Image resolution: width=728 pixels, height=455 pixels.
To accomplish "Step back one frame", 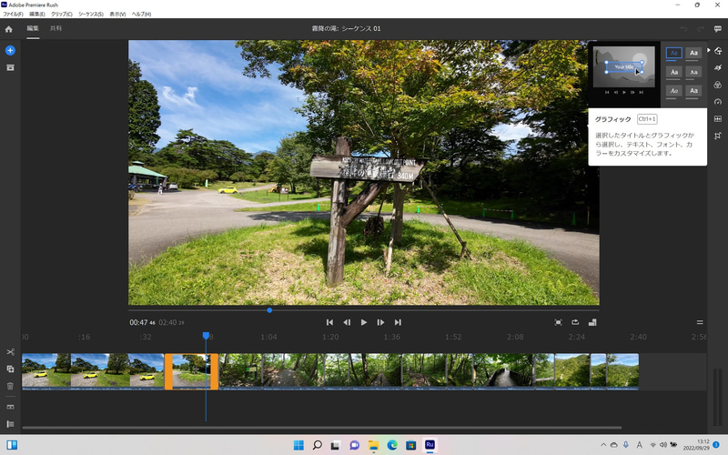I will [x=347, y=322].
